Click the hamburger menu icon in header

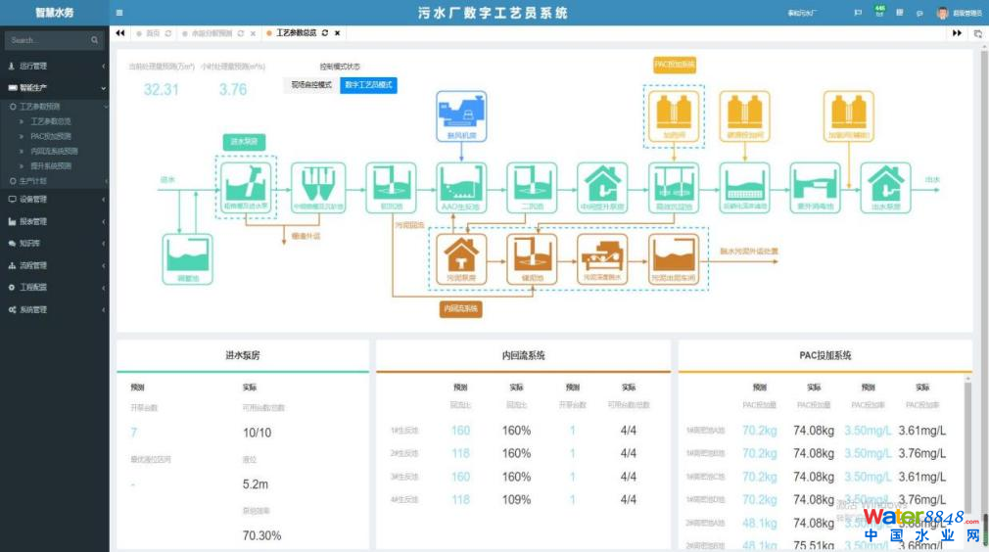tap(119, 13)
